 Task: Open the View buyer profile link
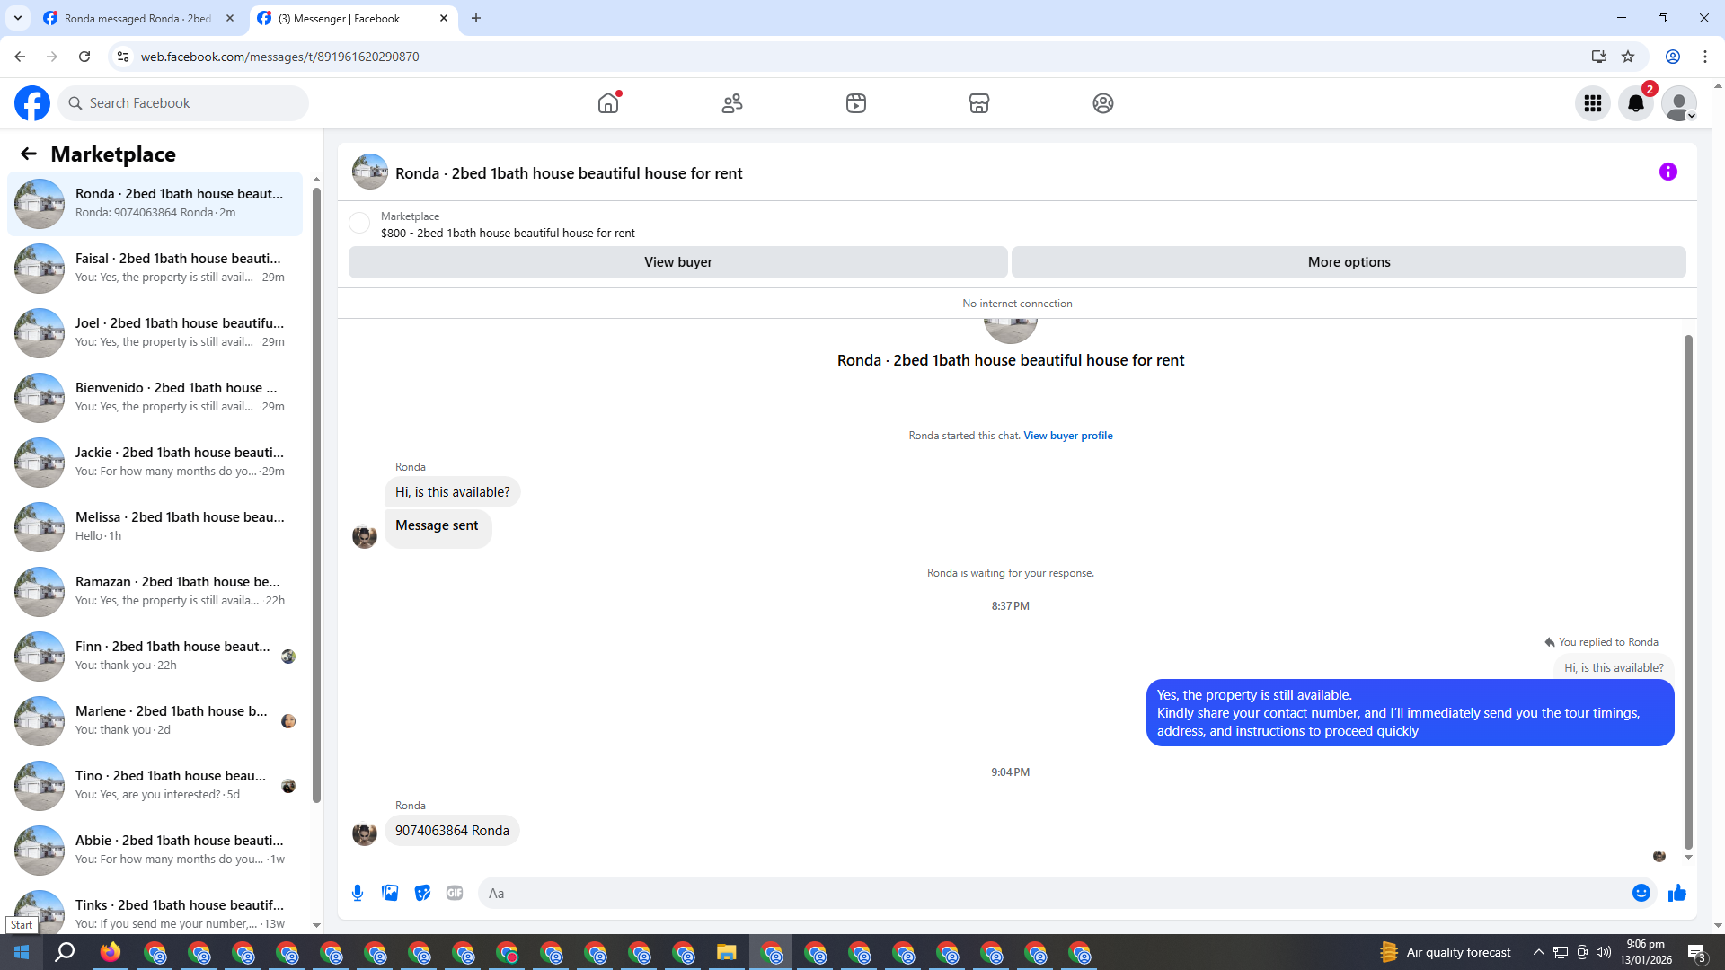pyautogui.click(x=1067, y=436)
